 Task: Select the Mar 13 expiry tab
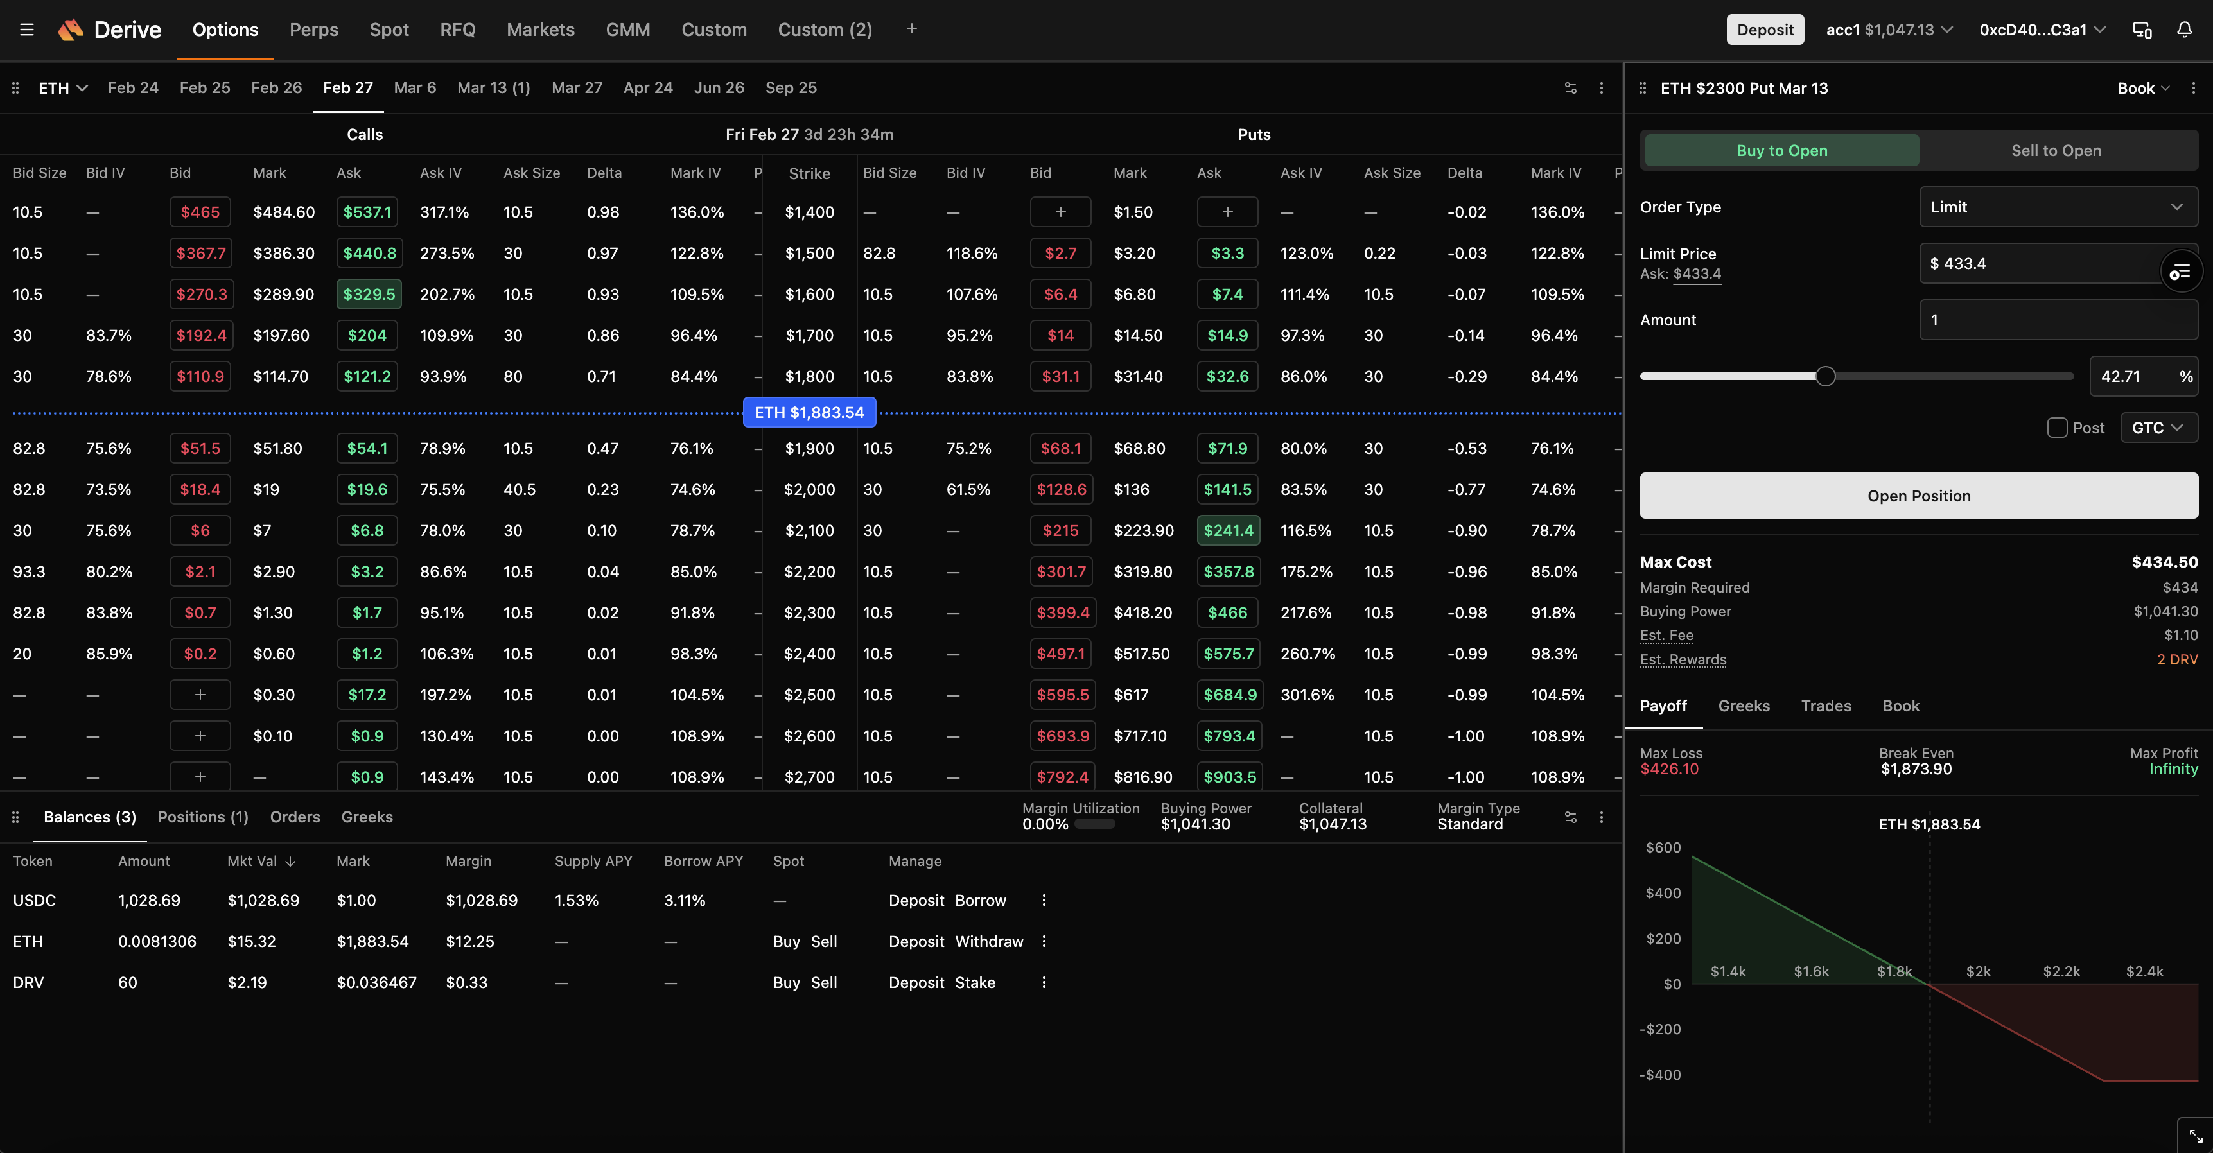click(494, 87)
